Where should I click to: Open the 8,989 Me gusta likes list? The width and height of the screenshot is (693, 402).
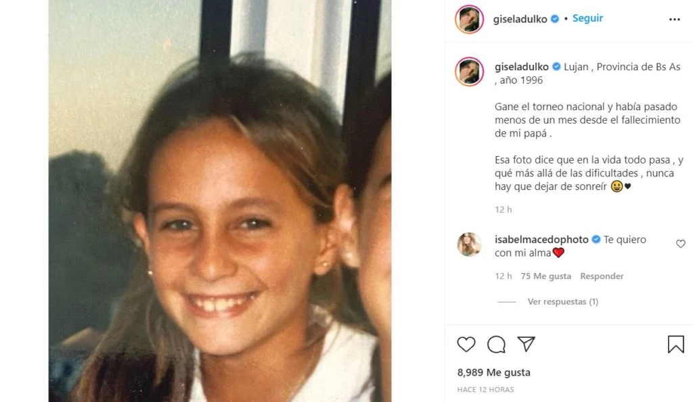[x=493, y=372]
